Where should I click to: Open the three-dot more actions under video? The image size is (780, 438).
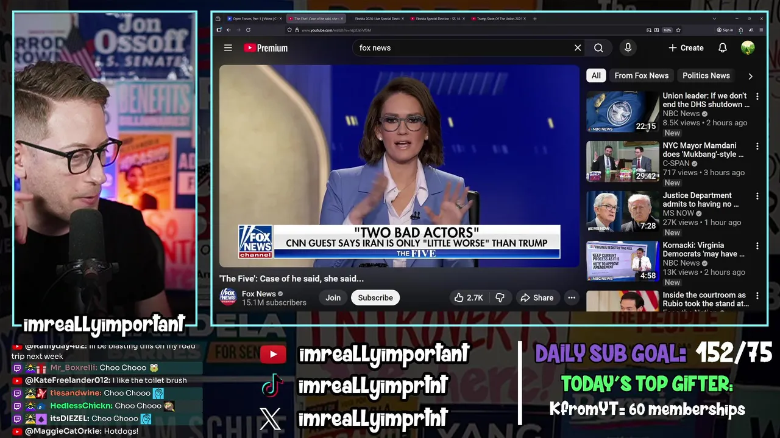click(572, 297)
